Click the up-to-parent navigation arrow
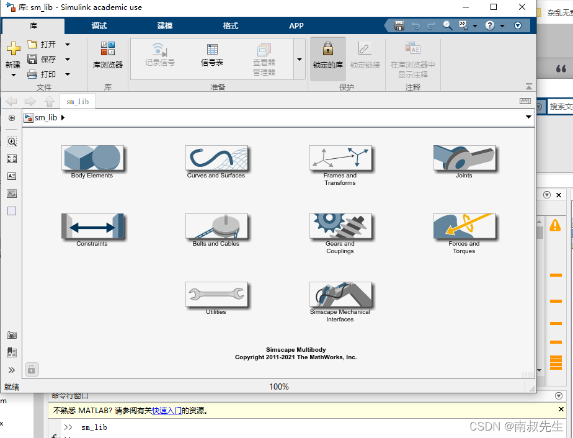The image size is (573, 438). point(50,101)
